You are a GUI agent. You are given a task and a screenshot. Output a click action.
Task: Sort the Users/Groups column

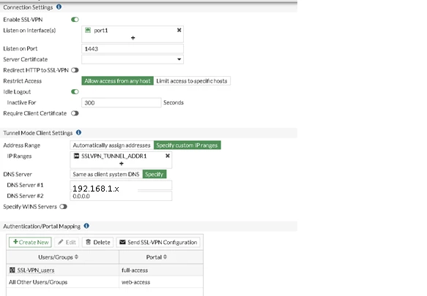click(x=76, y=257)
